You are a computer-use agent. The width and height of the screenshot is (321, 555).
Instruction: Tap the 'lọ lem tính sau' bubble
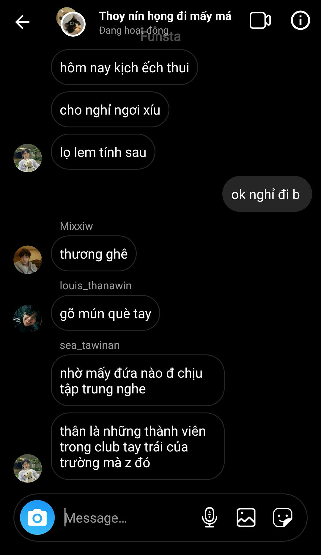[x=103, y=152]
